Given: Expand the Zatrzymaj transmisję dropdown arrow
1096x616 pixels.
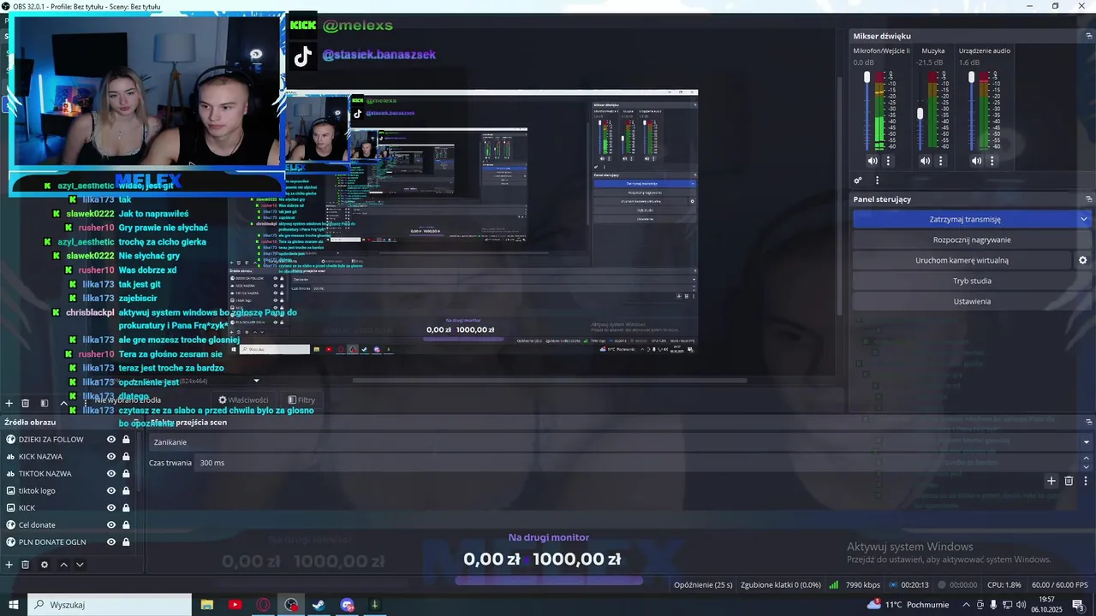Looking at the screenshot, I should tap(1084, 219).
